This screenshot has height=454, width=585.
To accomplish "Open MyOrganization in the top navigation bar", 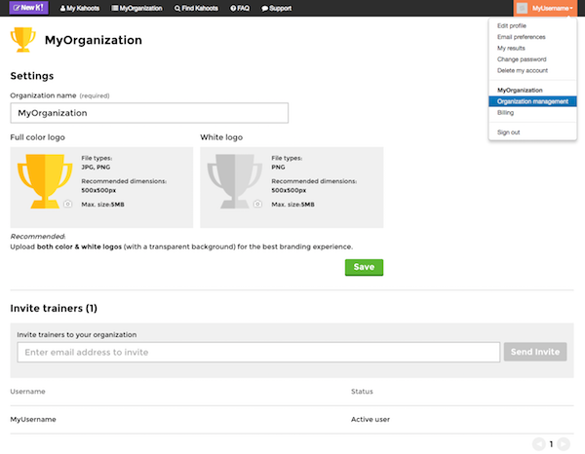I will point(136,8).
